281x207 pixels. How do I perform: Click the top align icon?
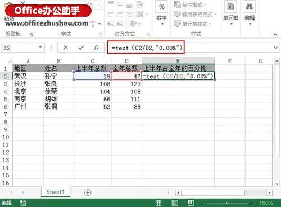[111, 4]
